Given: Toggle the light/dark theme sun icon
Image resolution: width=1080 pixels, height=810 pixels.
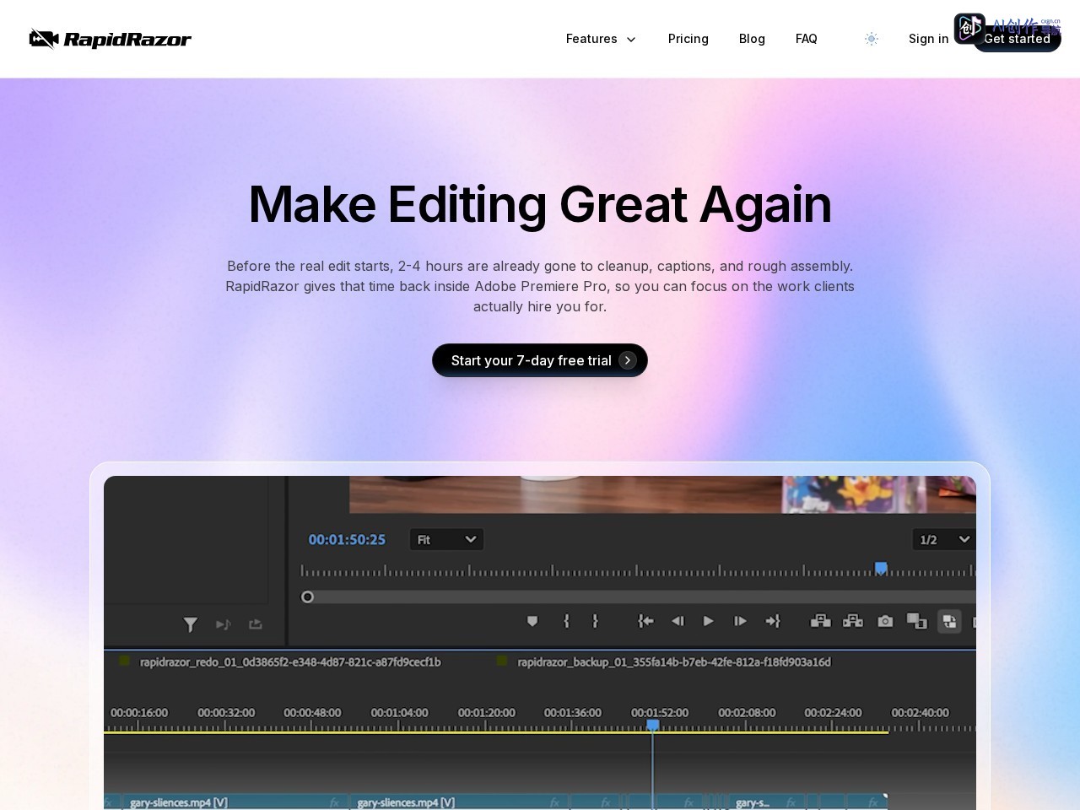Looking at the screenshot, I should point(872,39).
